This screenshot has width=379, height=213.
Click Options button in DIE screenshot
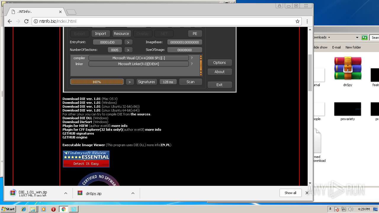pos(219,63)
